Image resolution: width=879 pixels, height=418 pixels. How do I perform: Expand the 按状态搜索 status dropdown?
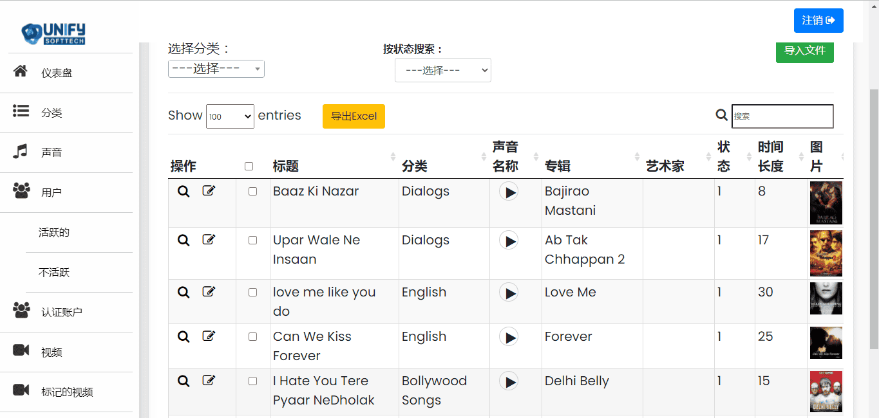tap(443, 70)
